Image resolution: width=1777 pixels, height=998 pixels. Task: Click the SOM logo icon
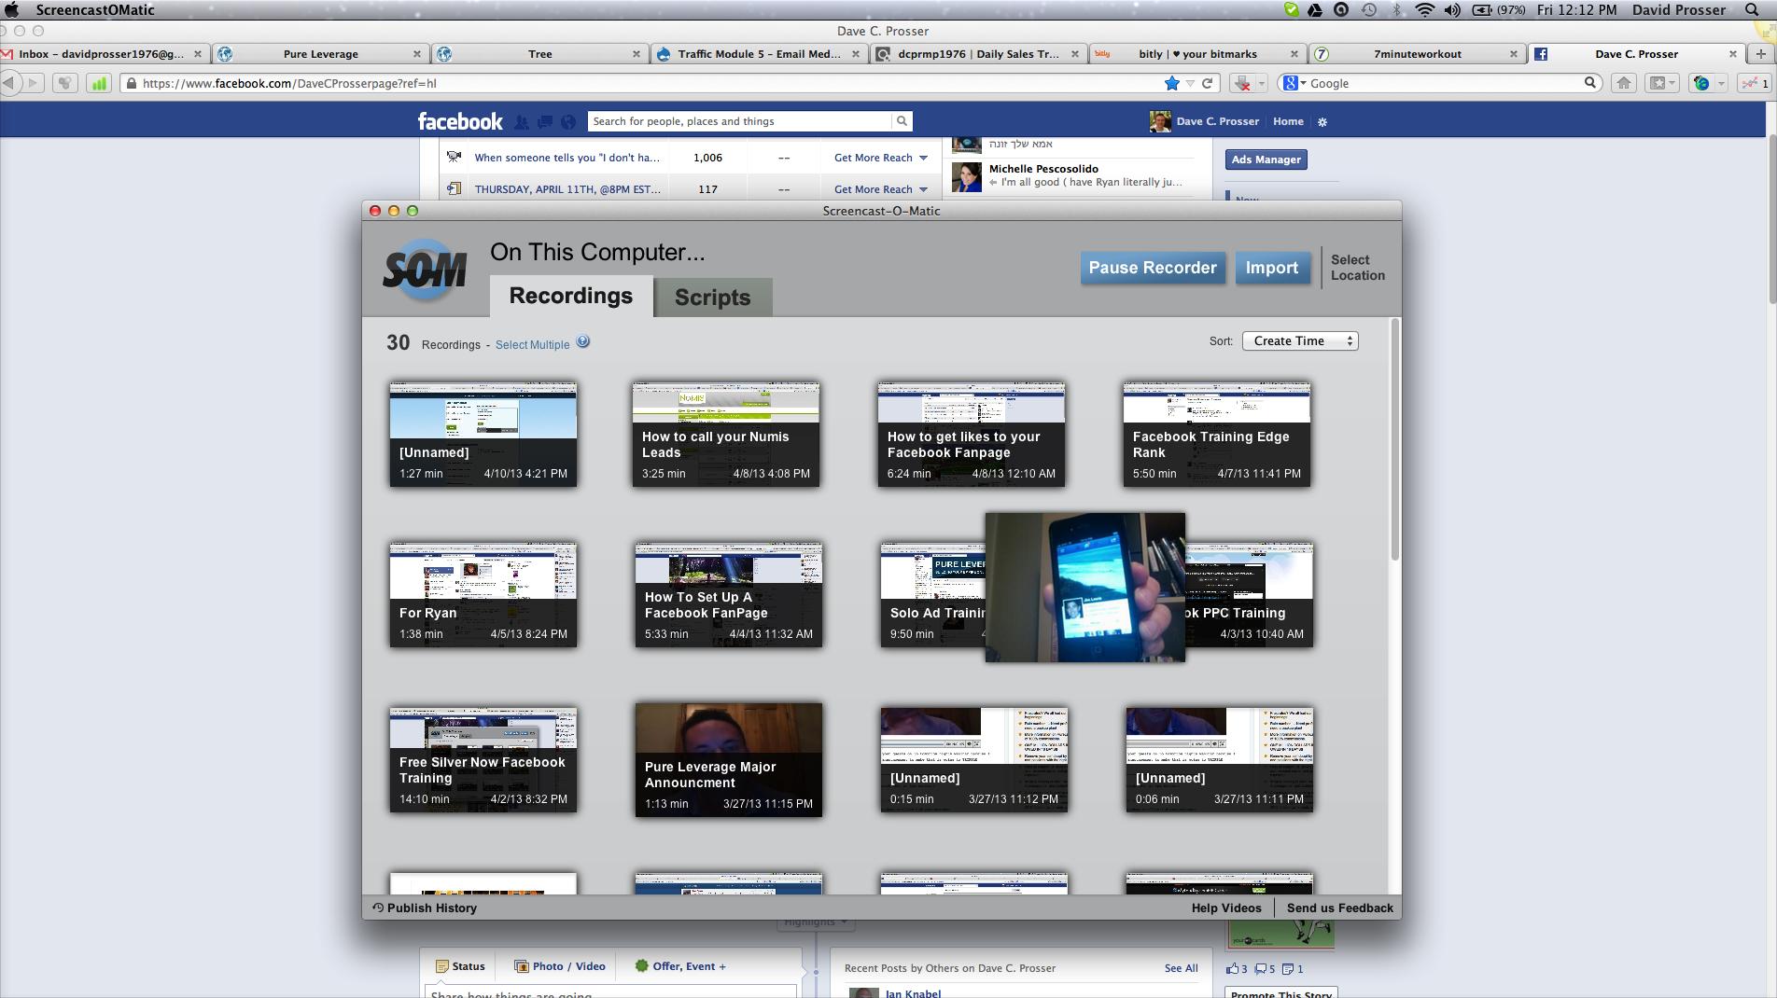tap(426, 269)
